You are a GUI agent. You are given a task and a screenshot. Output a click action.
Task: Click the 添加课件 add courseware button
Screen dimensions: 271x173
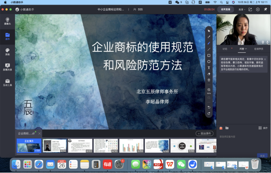[x=205, y=134]
